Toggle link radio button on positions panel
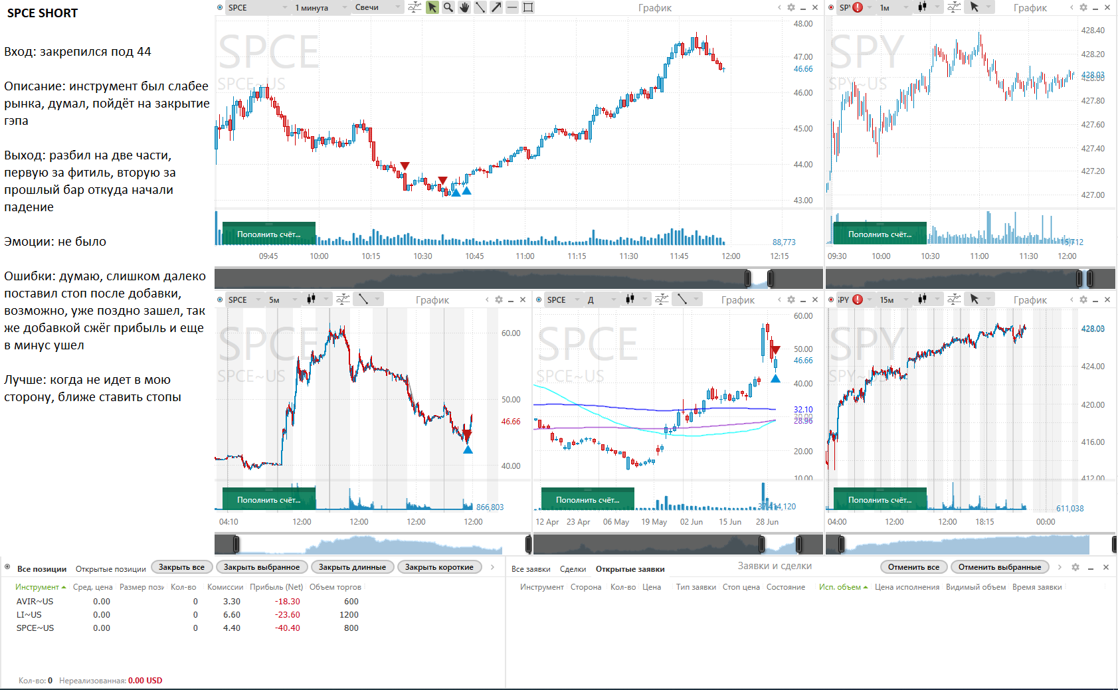The height and width of the screenshot is (690, 1118). (7, 567)
